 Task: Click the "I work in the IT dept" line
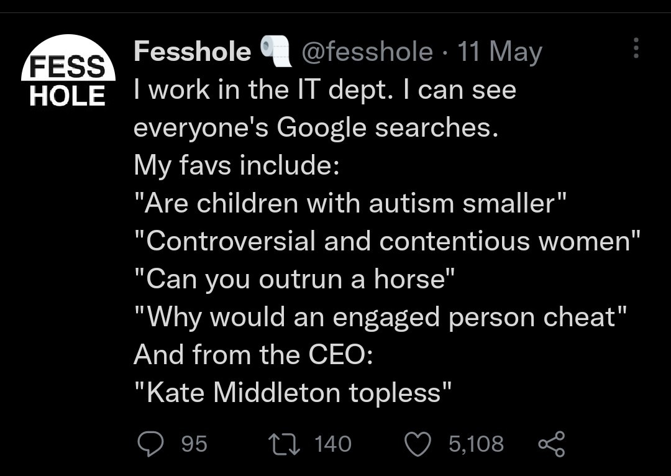tap(325, 90)
